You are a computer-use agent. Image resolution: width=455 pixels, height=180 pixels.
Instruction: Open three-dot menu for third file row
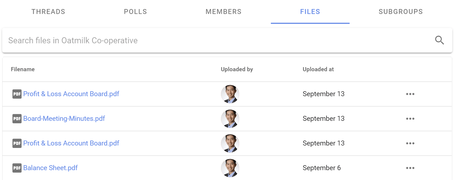point(410,143)
